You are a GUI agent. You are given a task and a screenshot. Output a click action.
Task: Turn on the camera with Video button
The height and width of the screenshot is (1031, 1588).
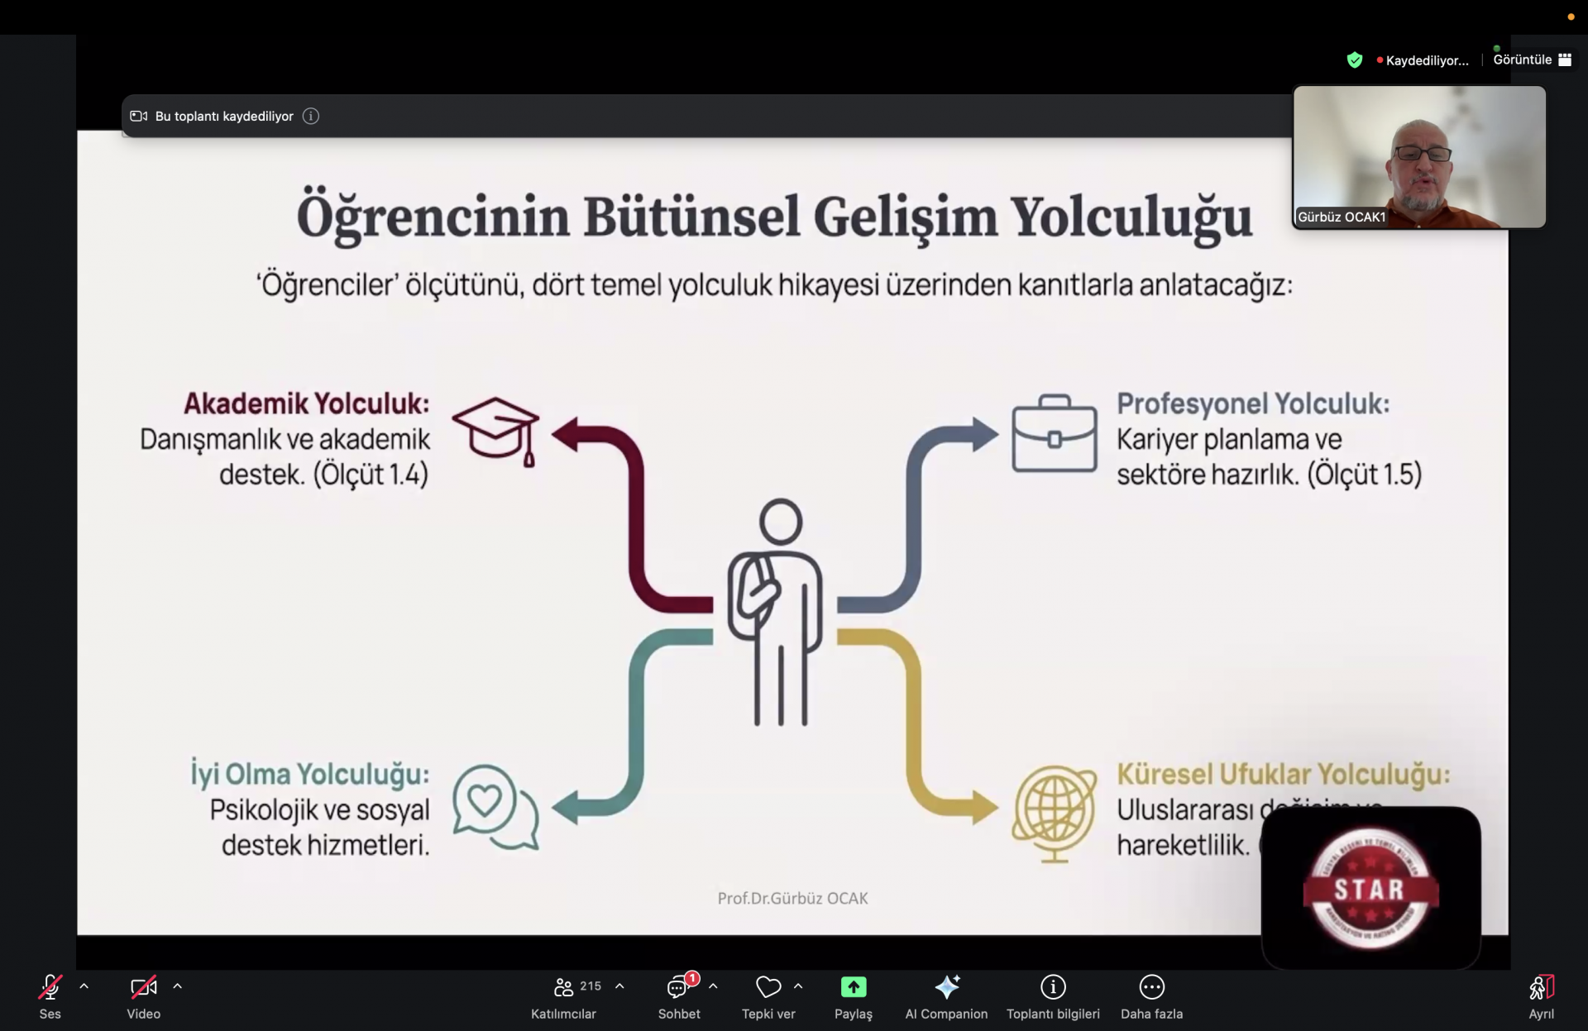143,987
